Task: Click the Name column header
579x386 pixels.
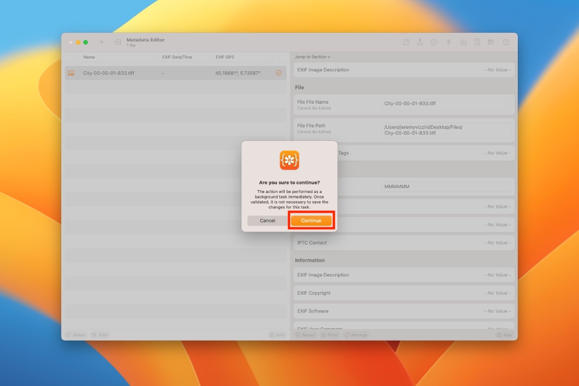Action: [x=89, y=57]
